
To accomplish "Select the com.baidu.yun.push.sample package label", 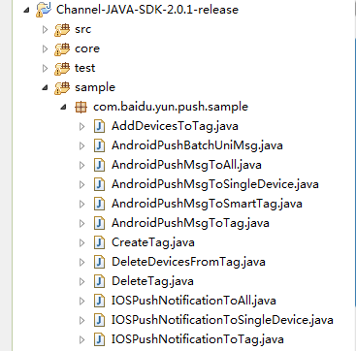I will click(x=171, y=107).
